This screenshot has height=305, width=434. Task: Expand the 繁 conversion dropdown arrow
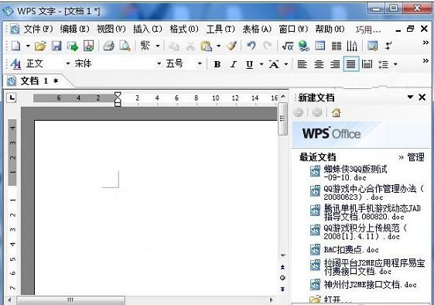point(158,46)
